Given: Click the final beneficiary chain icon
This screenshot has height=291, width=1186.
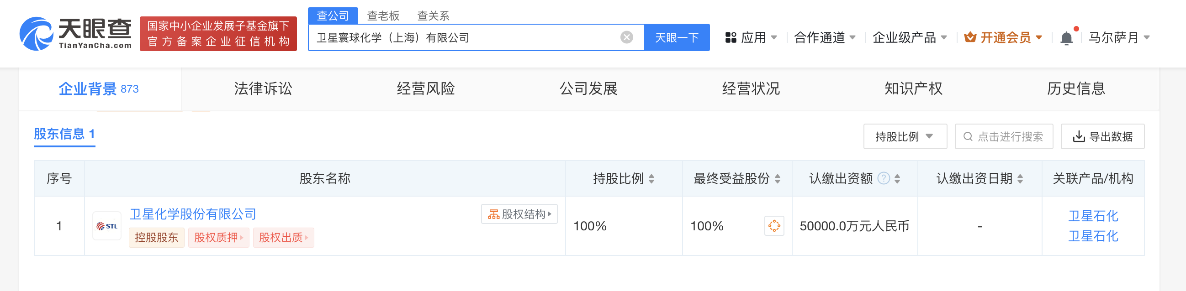Looking at the screenshot, I should click(774, 226).
